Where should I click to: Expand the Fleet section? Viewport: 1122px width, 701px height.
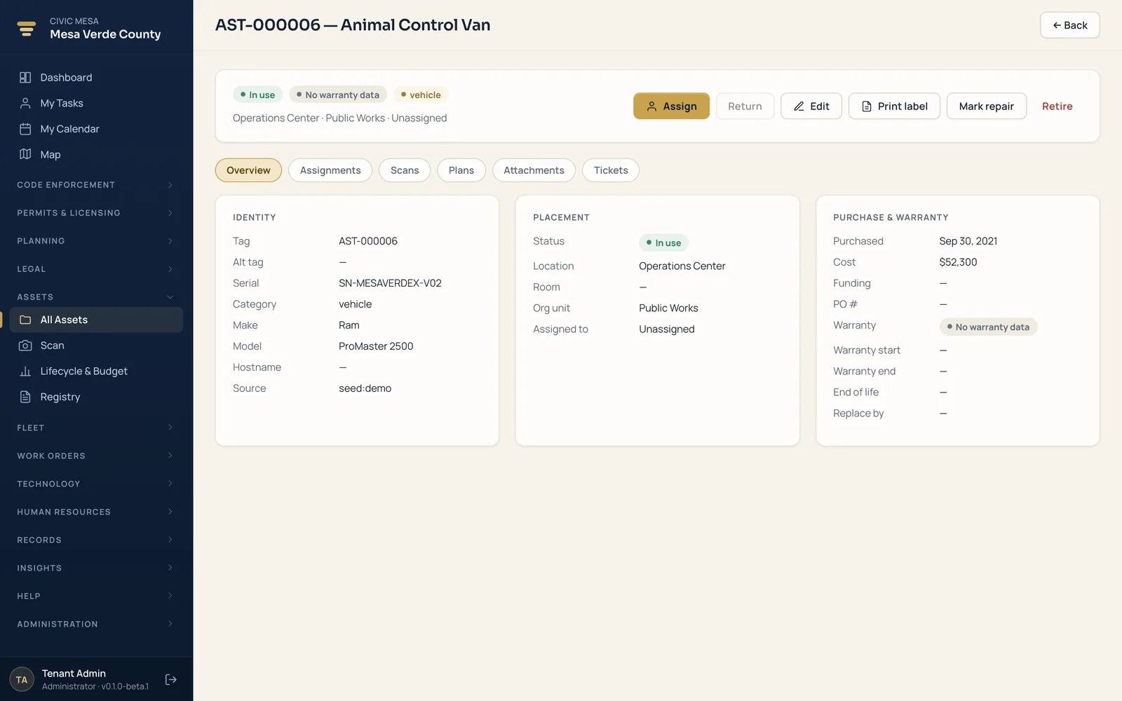point(96,428)
